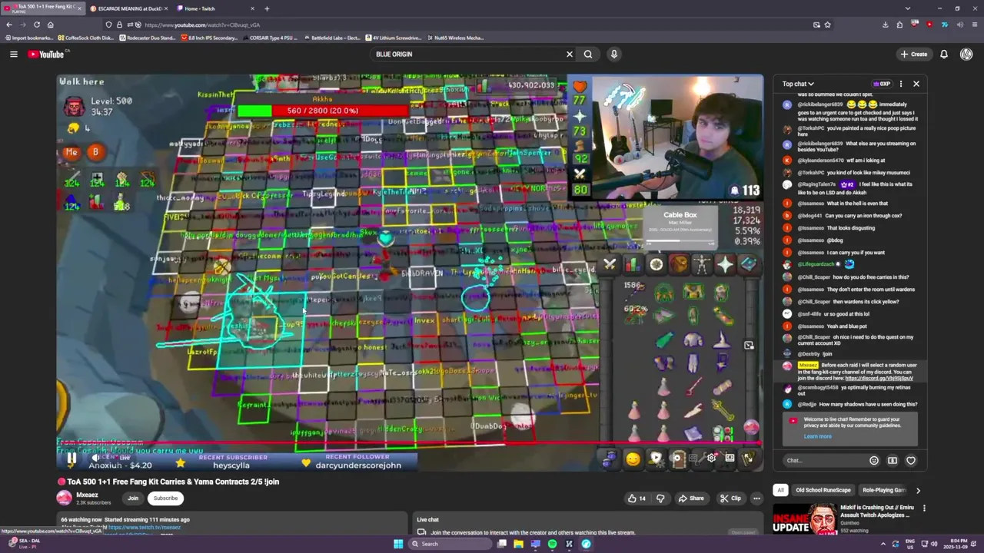This screenshot has width=984, height=553.
Task: Seek on the red video progress bar
Action: coord(410,444)
